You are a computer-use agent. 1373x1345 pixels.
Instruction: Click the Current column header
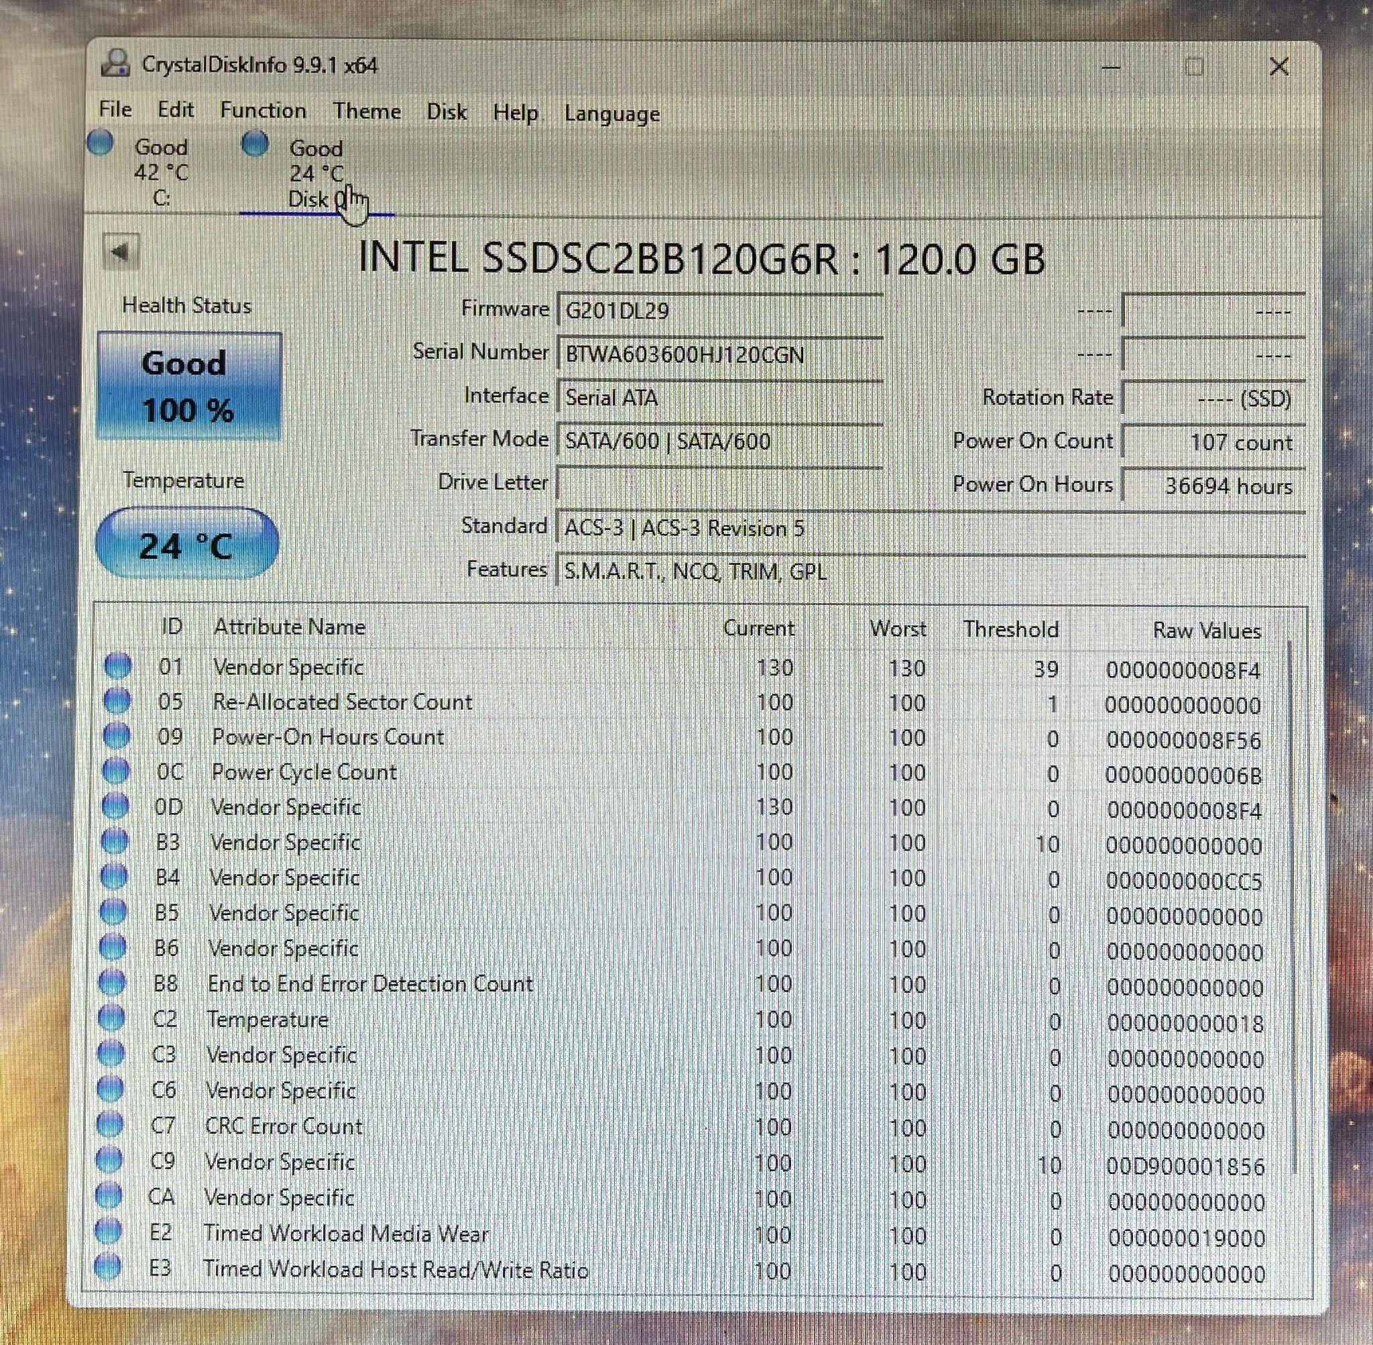pos(759,628)
